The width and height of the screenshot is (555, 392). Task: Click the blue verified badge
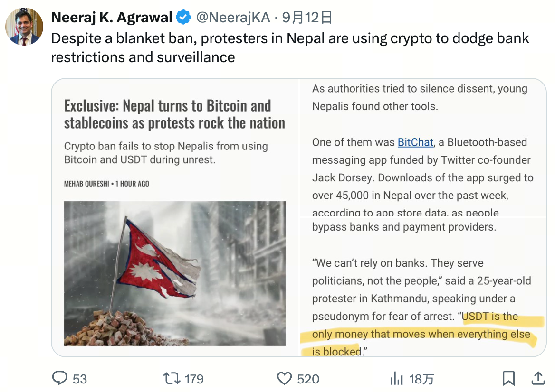tap(183, 17)
